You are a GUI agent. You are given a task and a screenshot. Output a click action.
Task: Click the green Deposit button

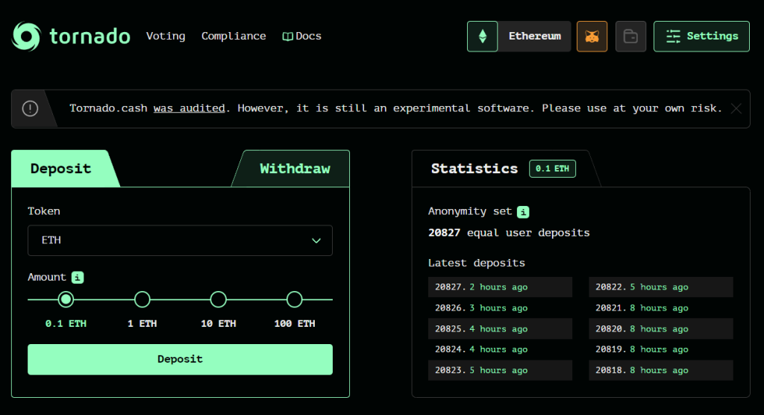coord(181,360)
